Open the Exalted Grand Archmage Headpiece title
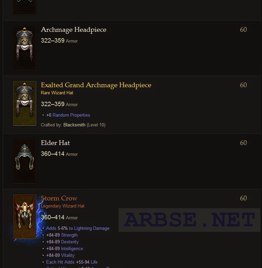 96,85
